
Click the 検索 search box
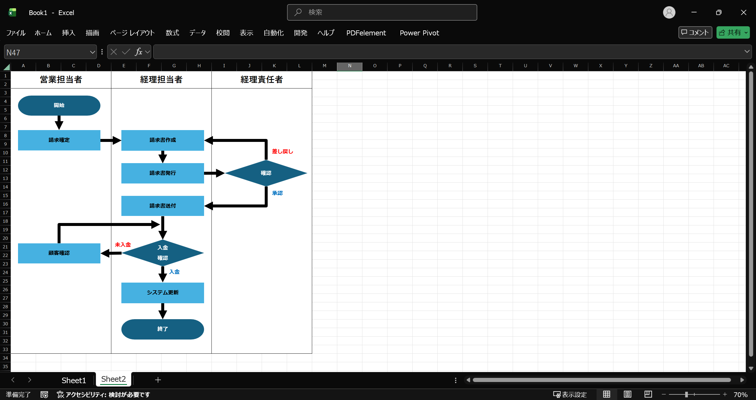tap(382, 12)
